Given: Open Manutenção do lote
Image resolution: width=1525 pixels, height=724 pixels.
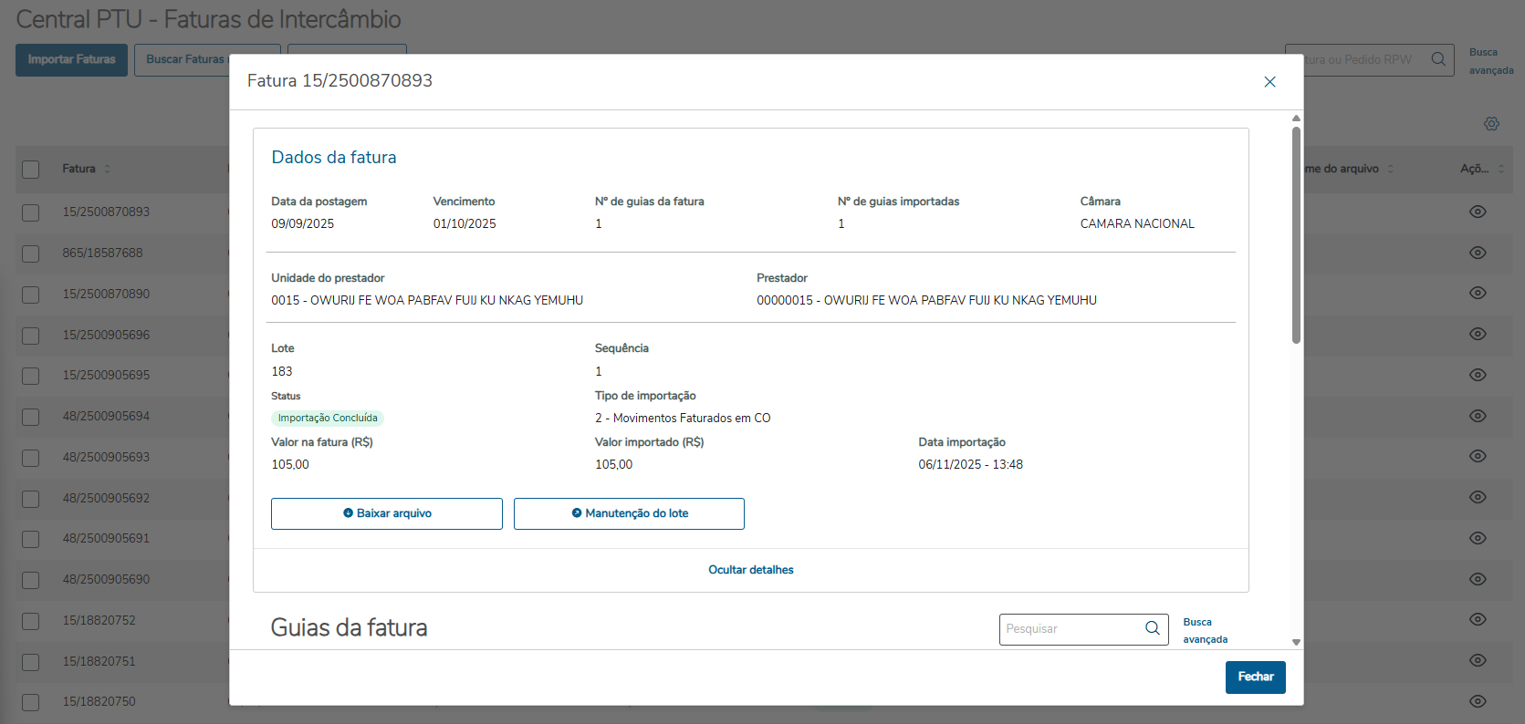Looking at the screenshot, I should click(629, 513).
